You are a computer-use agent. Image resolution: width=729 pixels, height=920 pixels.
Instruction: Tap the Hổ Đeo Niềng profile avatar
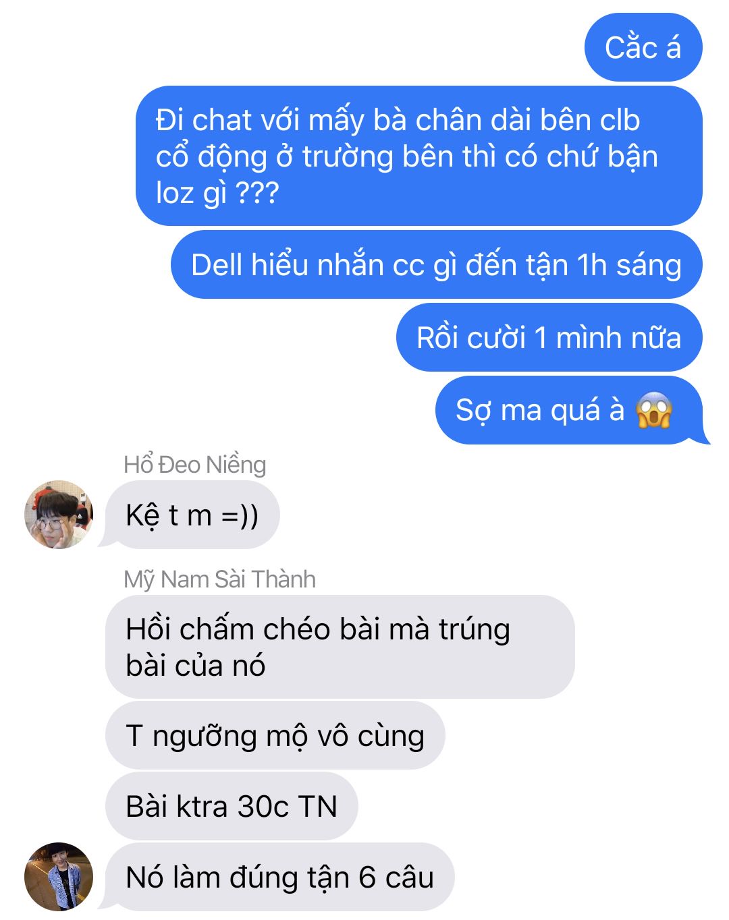coord(59,515)
